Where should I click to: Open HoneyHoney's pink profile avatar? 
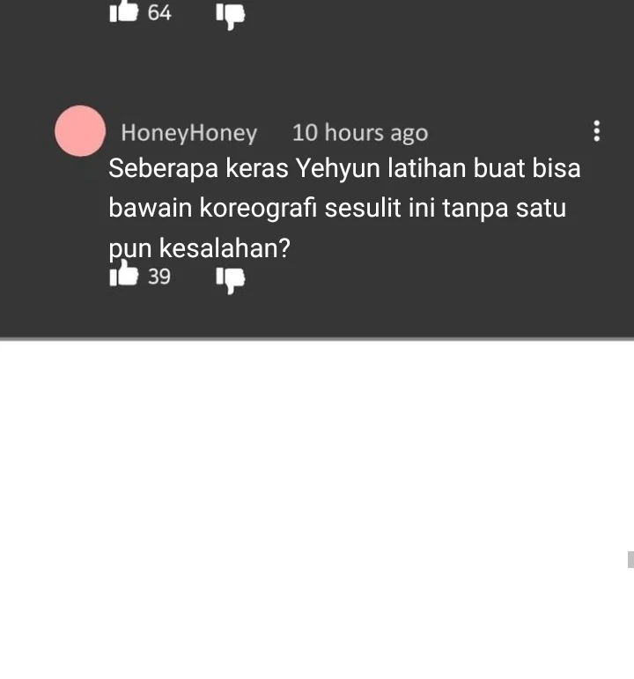(80, 130)
